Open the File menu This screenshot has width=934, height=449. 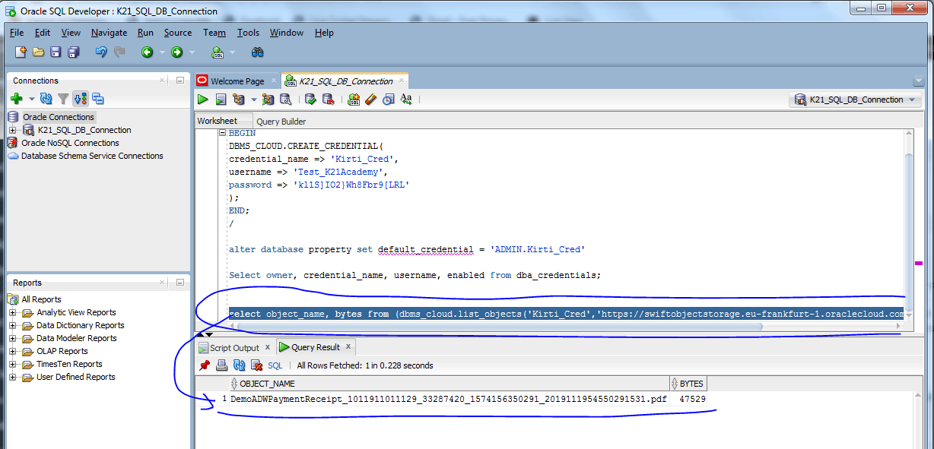(x=17, y=33)
